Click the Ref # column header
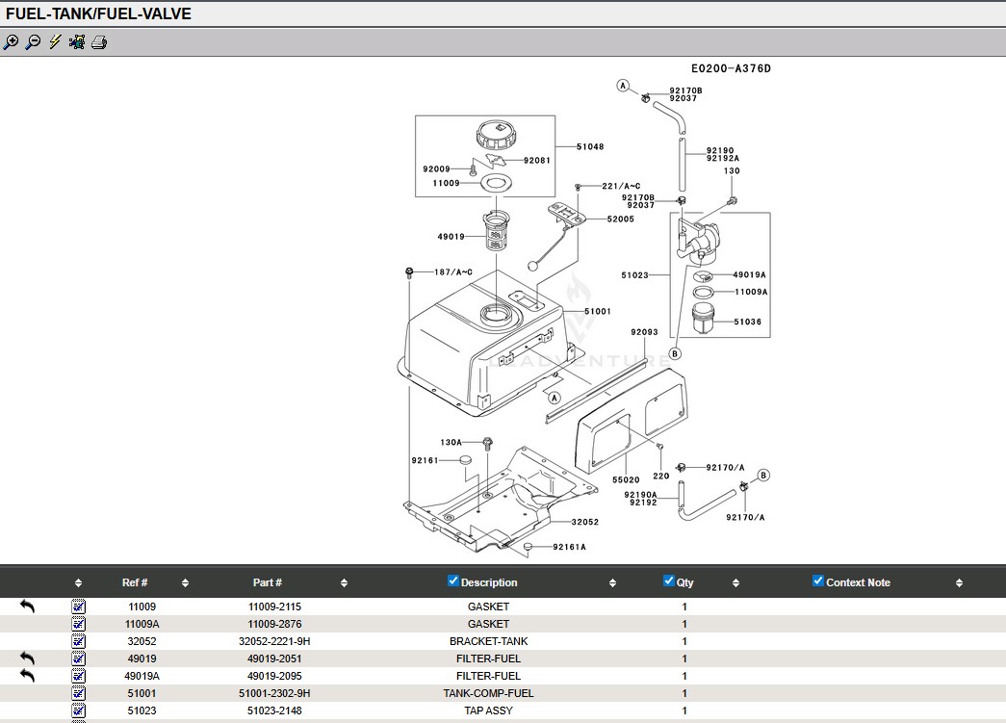 click(135, 582)
